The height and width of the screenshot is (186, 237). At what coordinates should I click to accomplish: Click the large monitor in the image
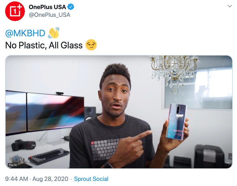tap(55, 112)
